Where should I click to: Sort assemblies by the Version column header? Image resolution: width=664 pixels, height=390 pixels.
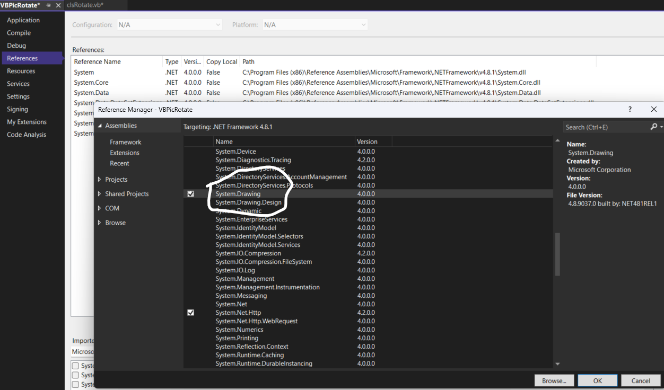pos(373,141)
